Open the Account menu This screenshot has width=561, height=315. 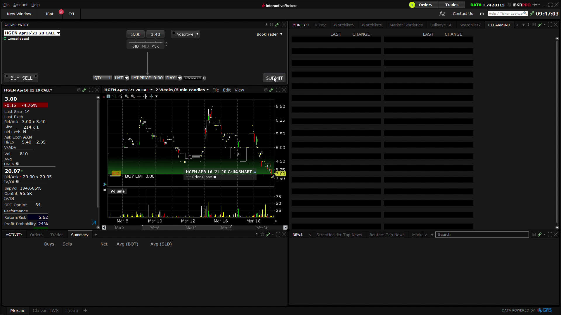20,5
